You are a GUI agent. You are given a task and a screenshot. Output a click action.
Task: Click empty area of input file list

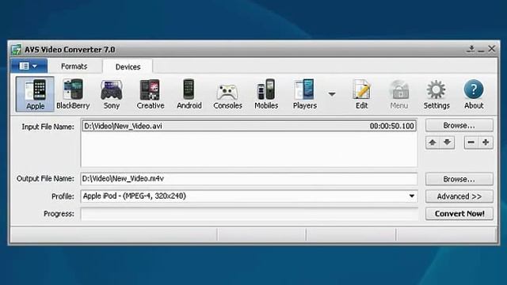point(249,150)
